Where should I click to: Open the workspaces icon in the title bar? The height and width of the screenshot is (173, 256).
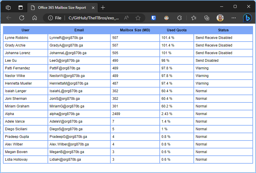[x=8, y=8]
